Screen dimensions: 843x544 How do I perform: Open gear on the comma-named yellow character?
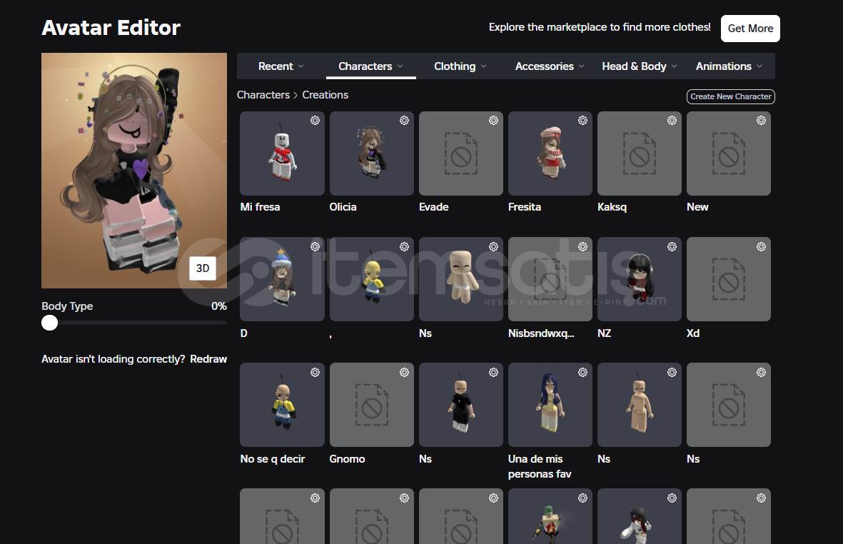click(404, 247)
